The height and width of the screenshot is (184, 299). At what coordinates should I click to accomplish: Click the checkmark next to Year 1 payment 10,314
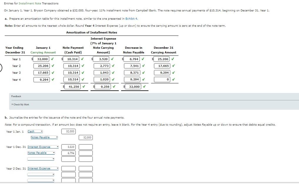coord(83,59)
